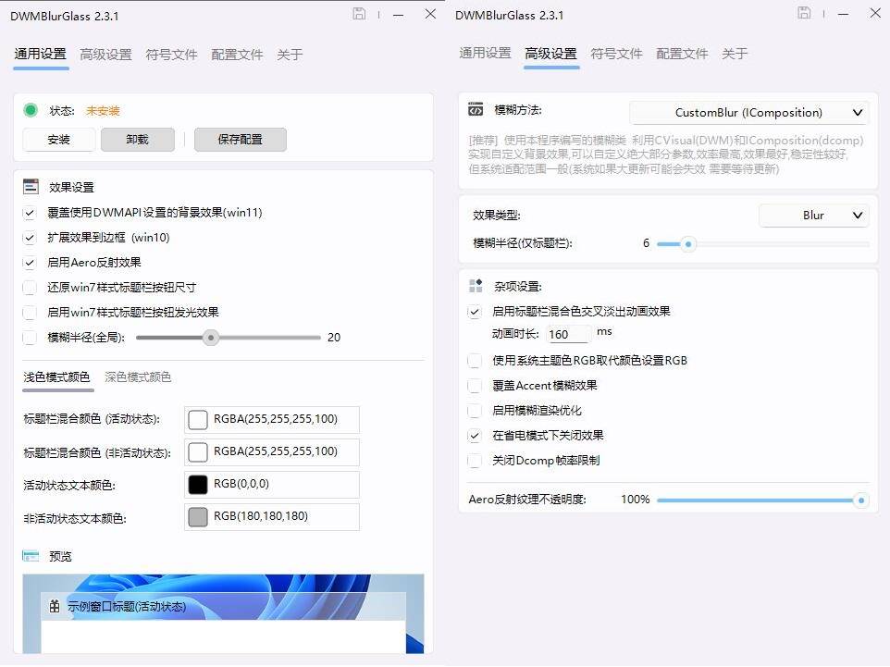890x667 pixels.
Task: Click the 模糊半径(仅标题栏) slider thumb
Action: point(688,244)
